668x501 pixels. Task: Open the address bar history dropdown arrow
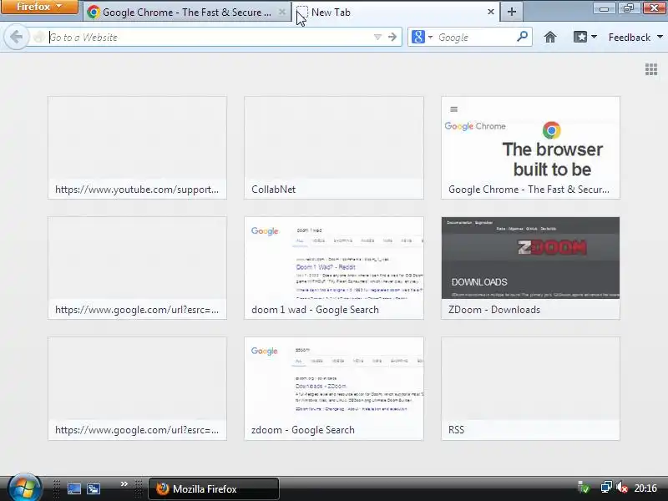pyautogui.click(x=377, y=38)
